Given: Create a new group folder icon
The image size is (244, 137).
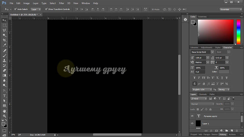Looking at the screenshot, I should coord(227,131).
